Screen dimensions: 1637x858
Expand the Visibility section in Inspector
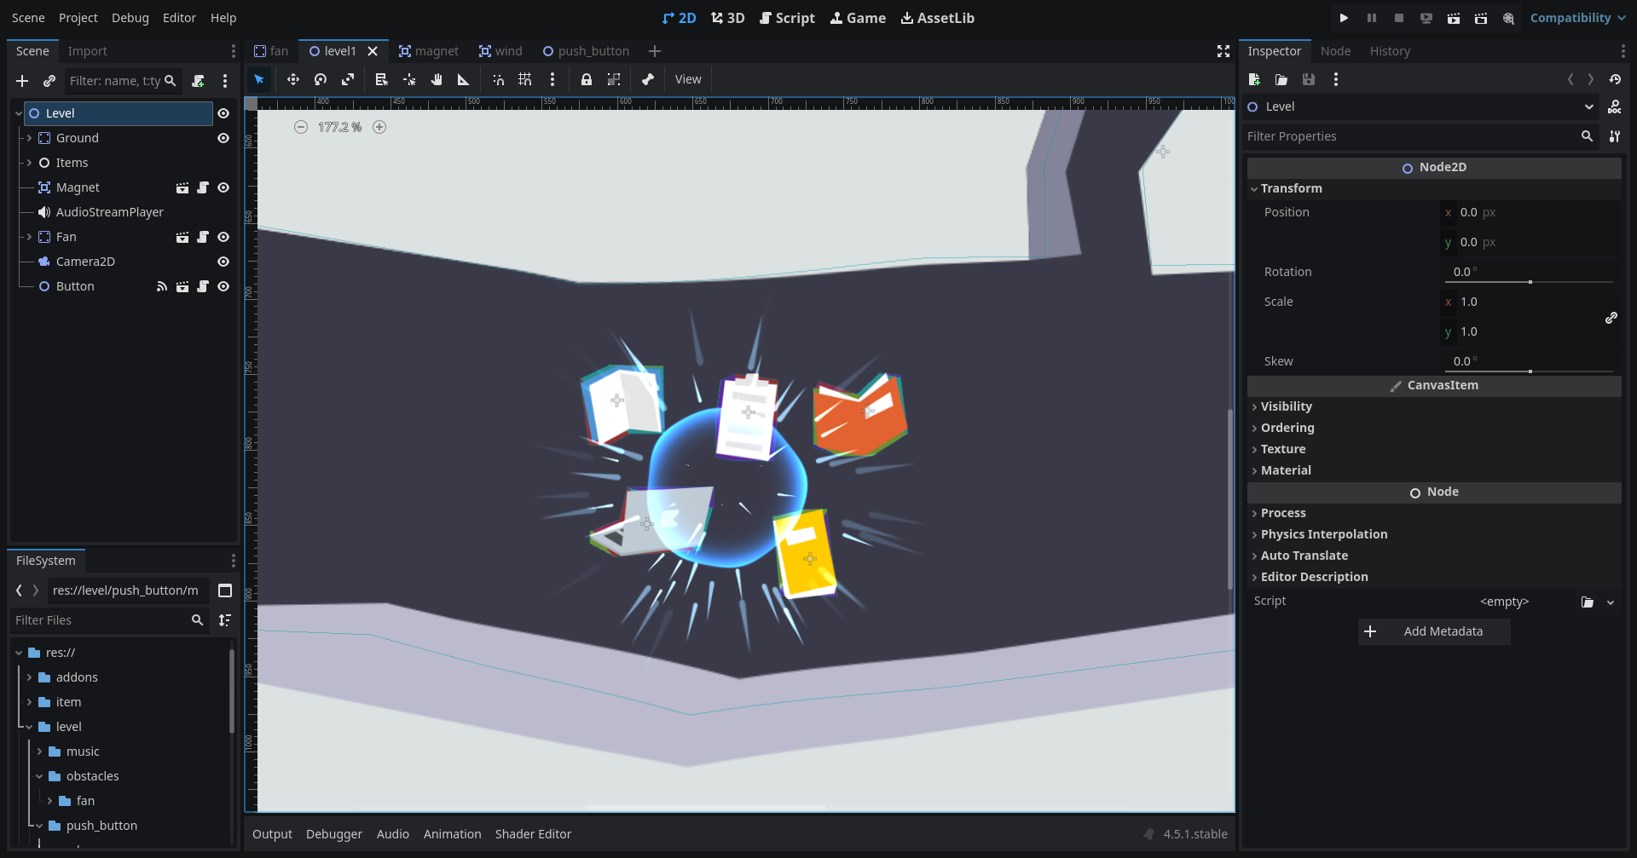tap(1286, 406)
